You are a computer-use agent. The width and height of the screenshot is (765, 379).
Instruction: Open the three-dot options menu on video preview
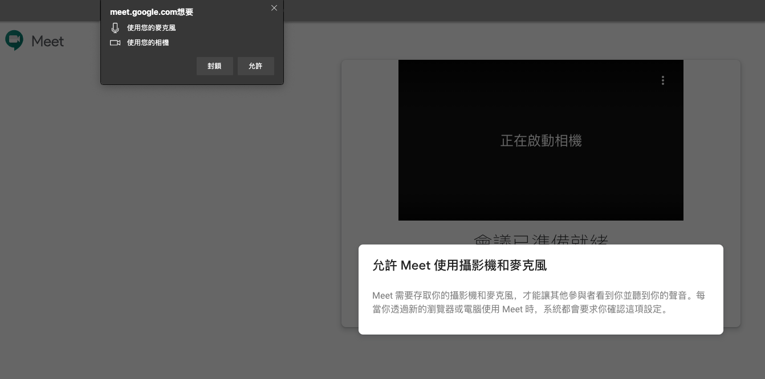(662, 80)
